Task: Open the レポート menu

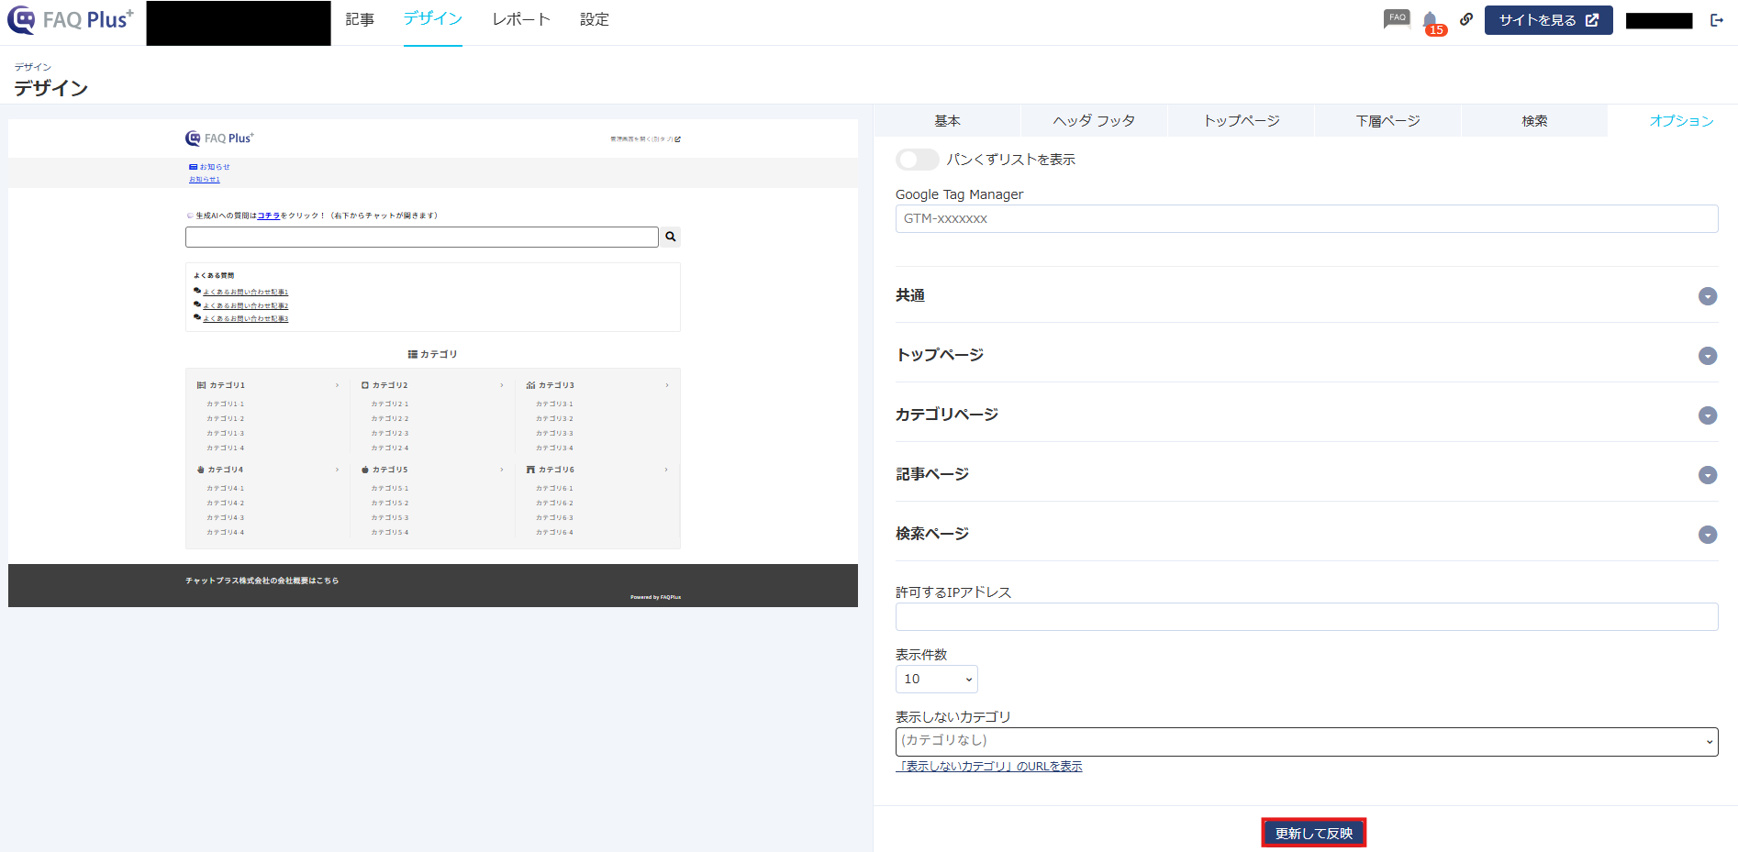Action: click(521, 19)
